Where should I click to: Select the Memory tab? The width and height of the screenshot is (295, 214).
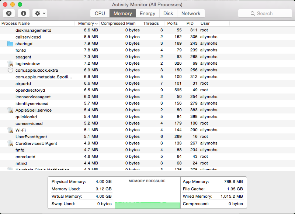123,14
